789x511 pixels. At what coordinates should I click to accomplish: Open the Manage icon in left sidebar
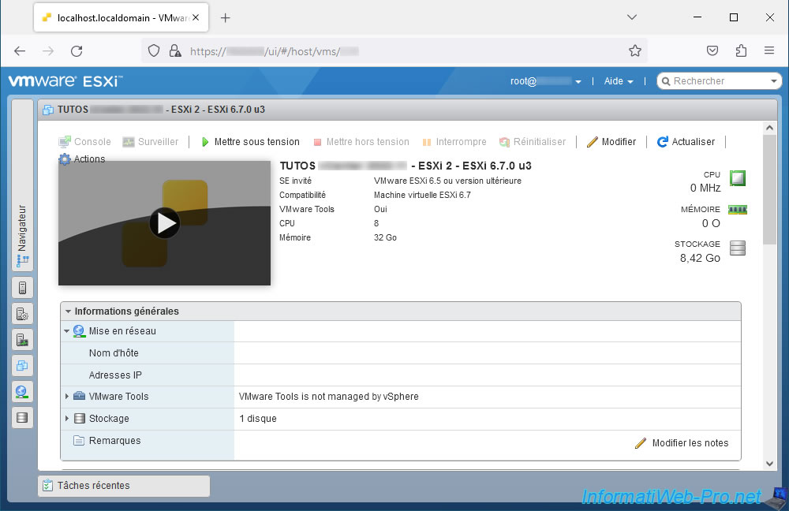coord(22,314)
